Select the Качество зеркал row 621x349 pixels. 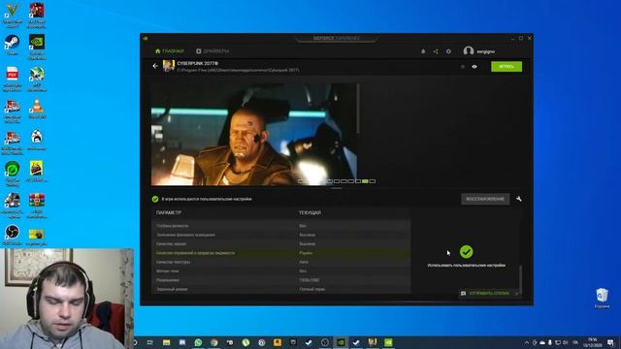(281, 243)
